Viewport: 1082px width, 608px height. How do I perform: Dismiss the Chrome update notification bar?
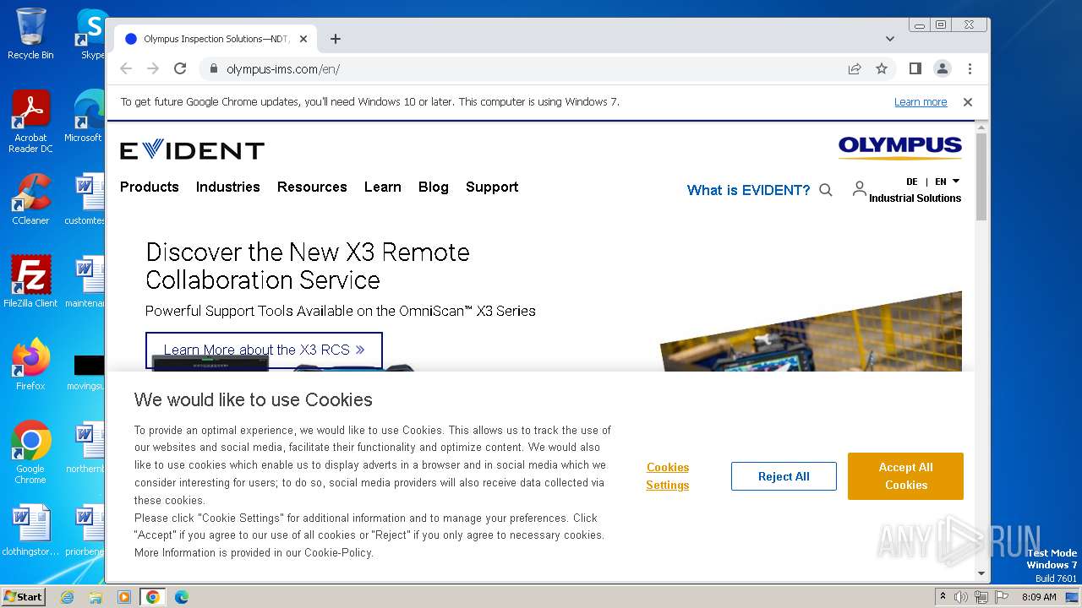pyautogui.click(x=968, y=102)
